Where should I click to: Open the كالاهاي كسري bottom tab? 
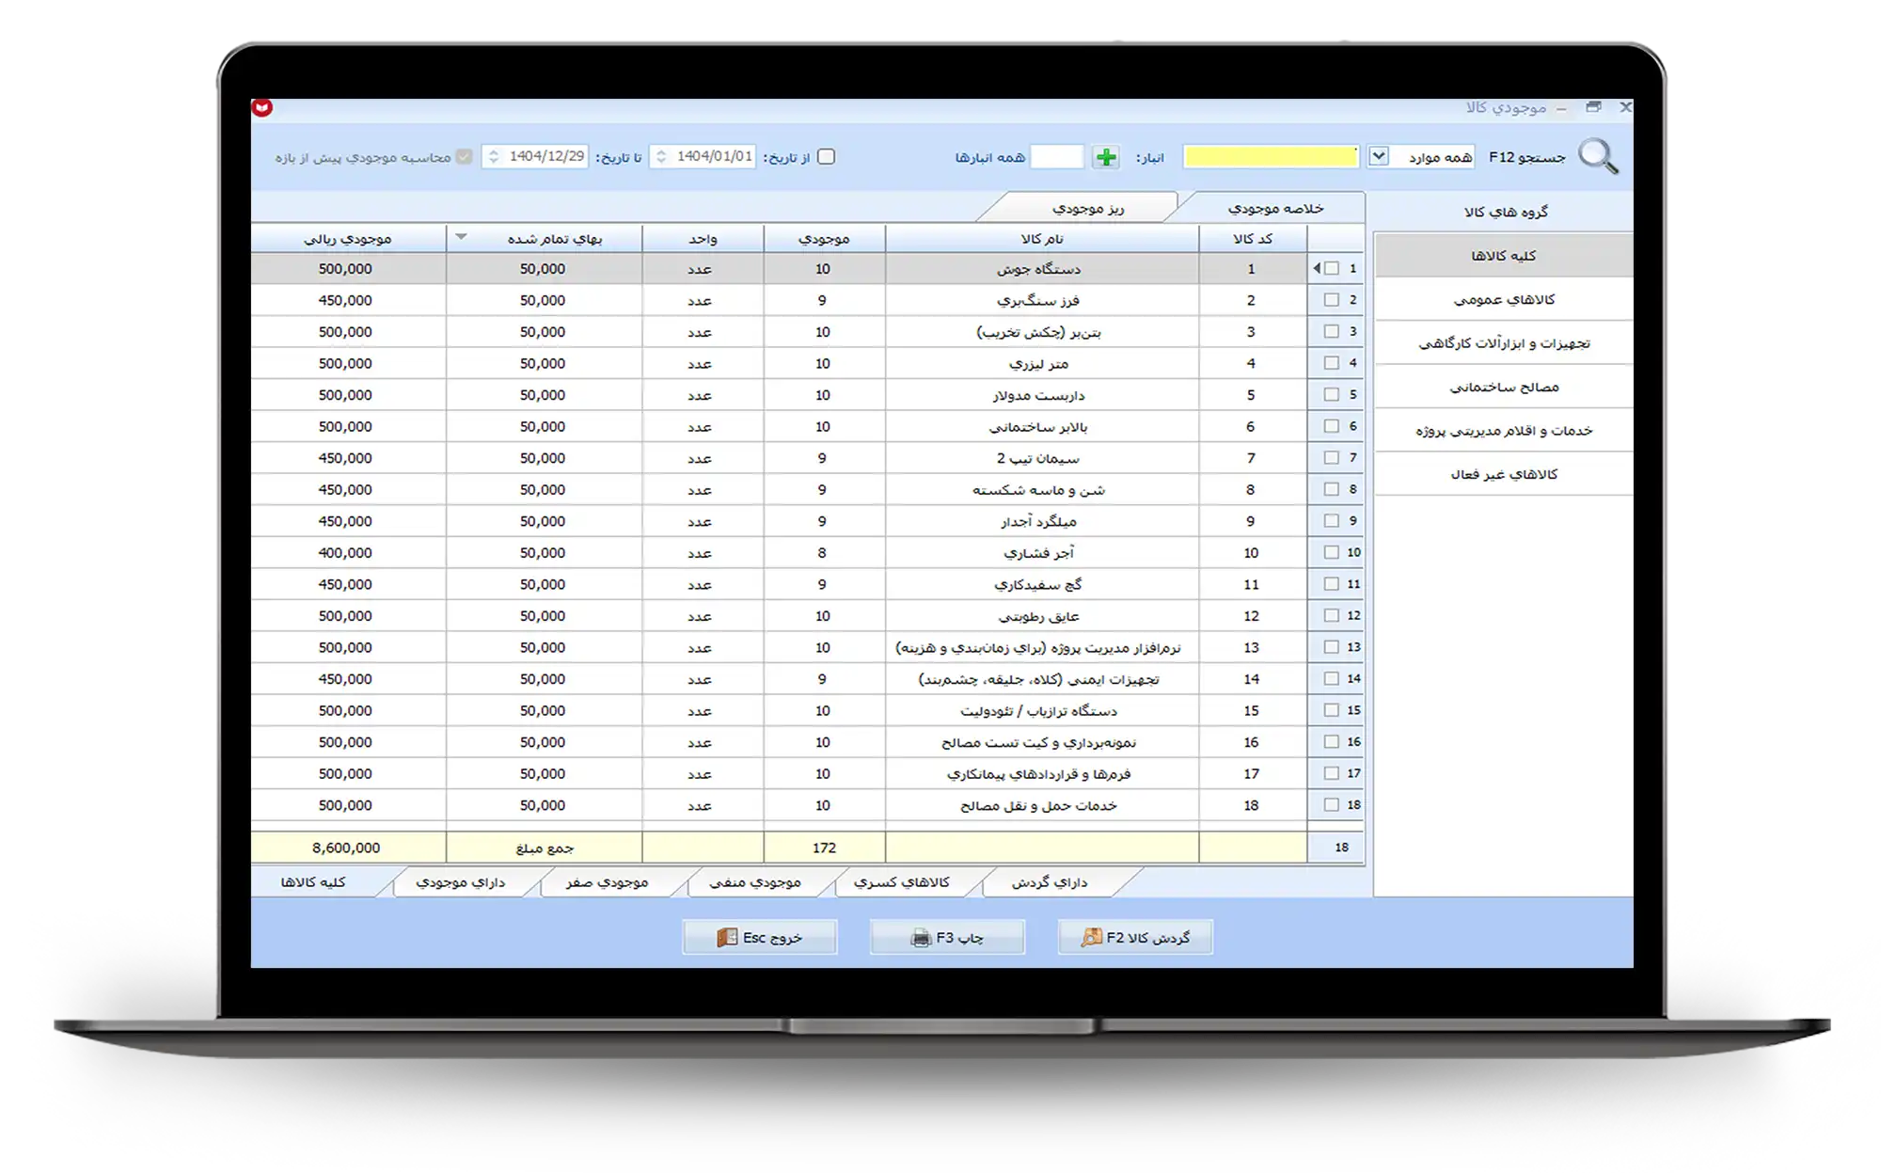tap(901, 882)
